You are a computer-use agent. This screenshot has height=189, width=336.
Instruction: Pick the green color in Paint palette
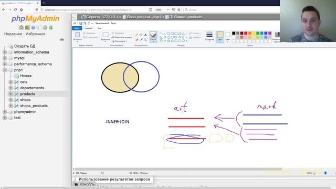pyautogui.click(x=258, y=33)
